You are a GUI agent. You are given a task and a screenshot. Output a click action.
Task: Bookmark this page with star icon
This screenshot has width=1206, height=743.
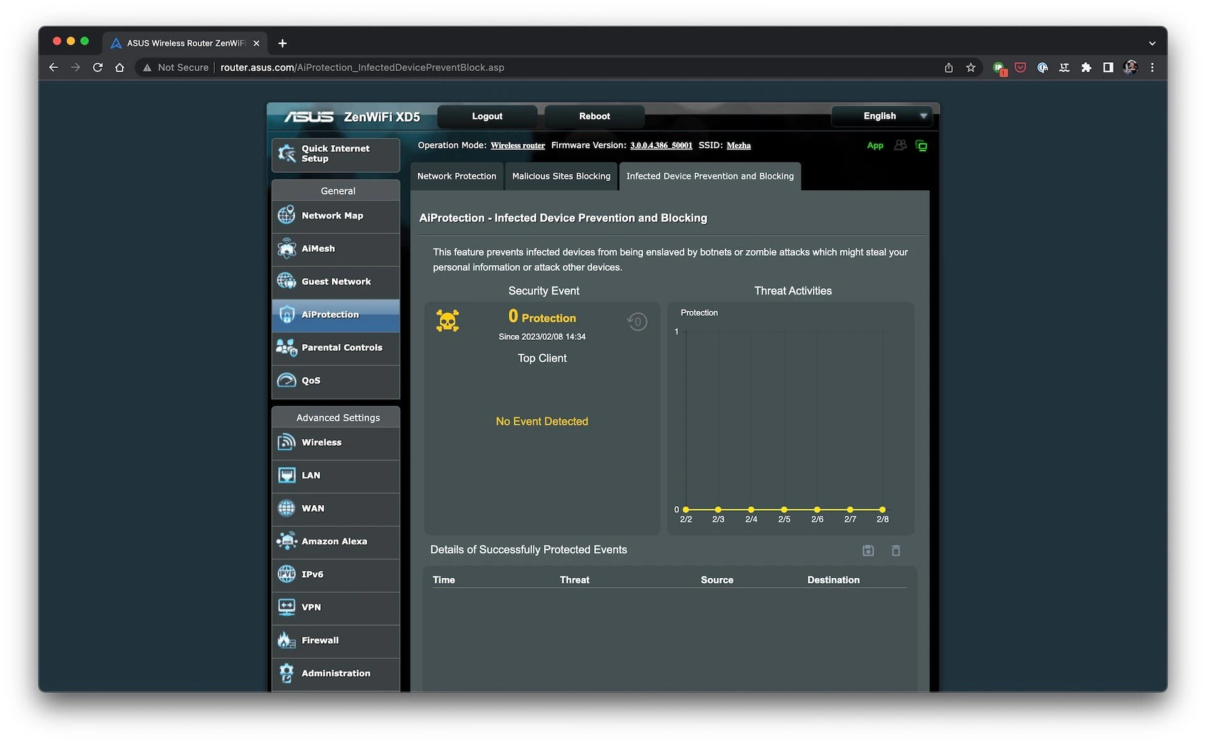pos(970,67)
